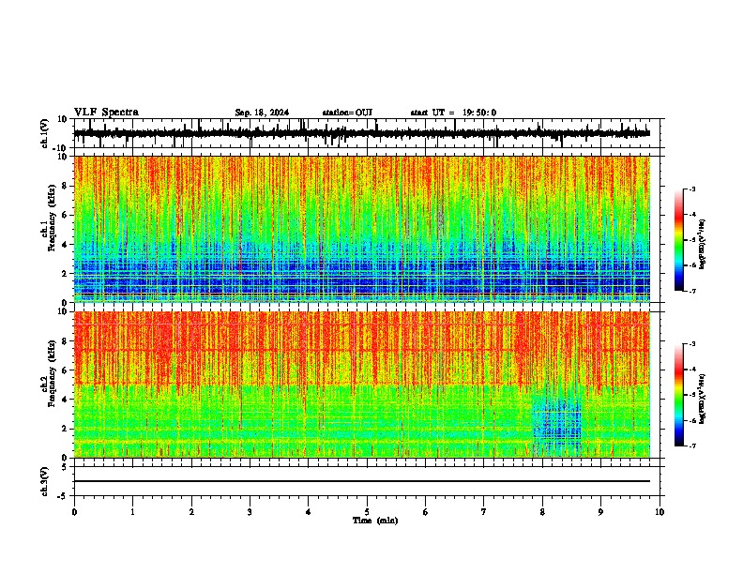This screenshot has height=574, width=743.
Task: Click time axis tick label '5'
Action: click(x=367, y=512)
